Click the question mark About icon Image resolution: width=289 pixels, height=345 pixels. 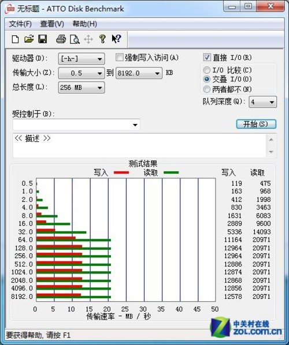[x=102, y=39]
